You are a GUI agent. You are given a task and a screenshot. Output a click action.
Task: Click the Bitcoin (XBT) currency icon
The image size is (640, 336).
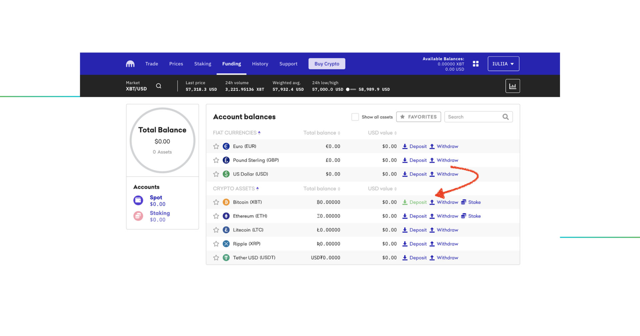(x=226, y=202)
